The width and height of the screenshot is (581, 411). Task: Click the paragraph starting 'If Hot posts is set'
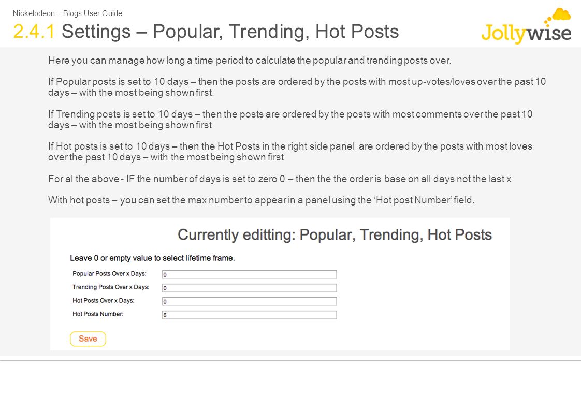point(290,152)
